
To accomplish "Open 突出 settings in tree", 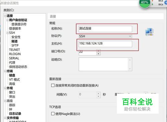I will click(12, 97).
